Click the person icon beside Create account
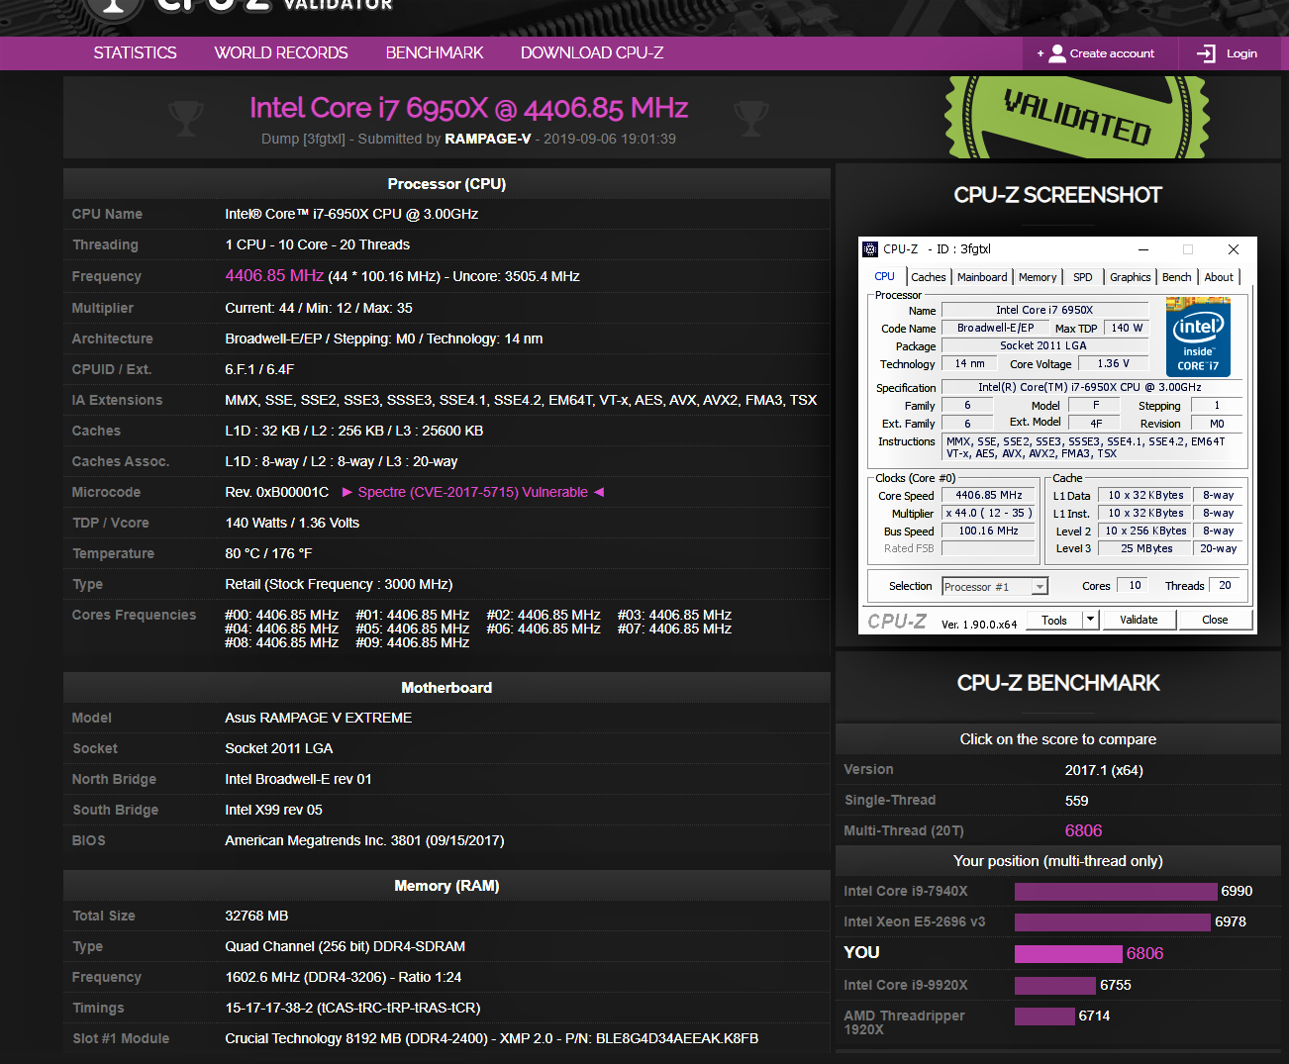This screenshot has width=1289, height=1064. coord(1057,53)
